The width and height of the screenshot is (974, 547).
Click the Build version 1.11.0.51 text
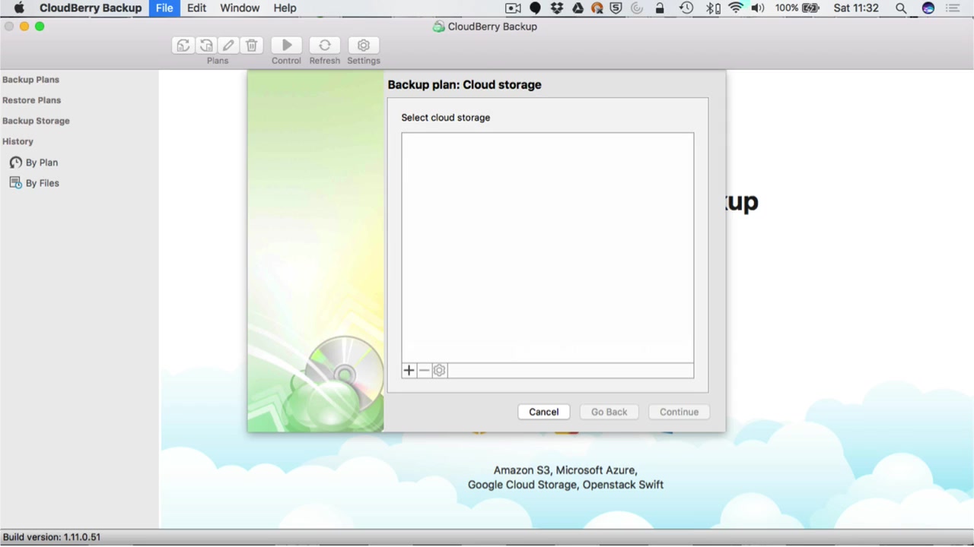52,537
